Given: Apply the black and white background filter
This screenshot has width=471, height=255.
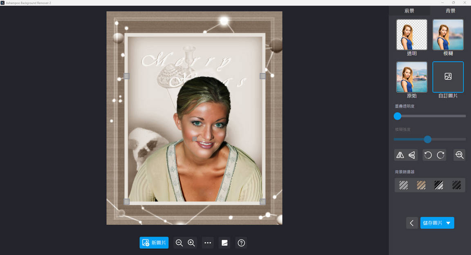Looking at the screenshot, I should point(439,185).
